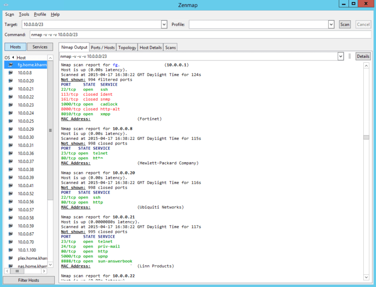Click the Target input field
Image resolution: width=376 pixels, height=287 pixels.
click(91, 24)
